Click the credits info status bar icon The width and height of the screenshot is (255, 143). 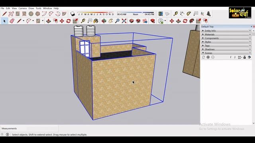click(x=7, y=134)
